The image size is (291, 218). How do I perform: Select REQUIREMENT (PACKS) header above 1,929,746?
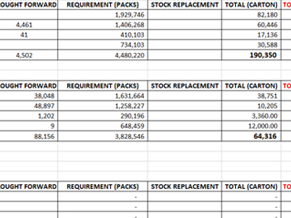coord(103,5)
